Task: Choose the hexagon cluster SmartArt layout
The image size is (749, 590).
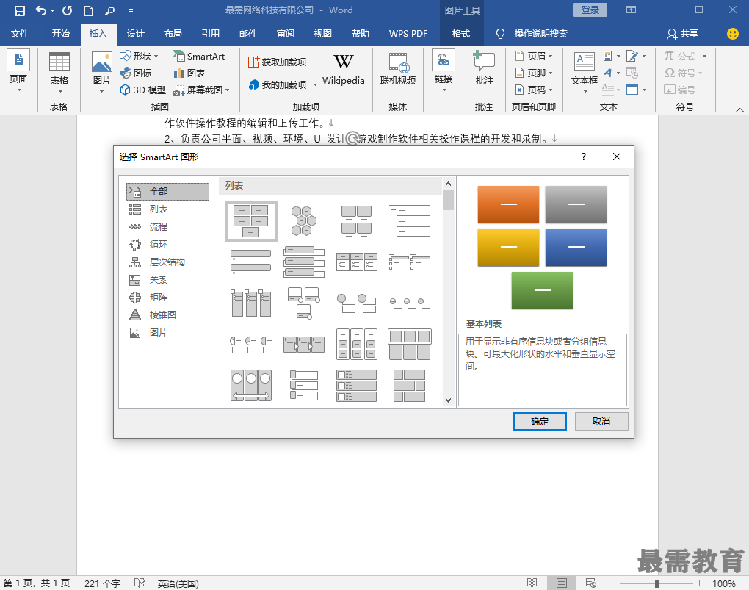Action: tap(304, 220)
